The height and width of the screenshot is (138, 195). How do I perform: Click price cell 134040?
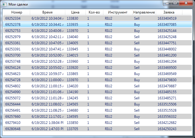(72, 37)
